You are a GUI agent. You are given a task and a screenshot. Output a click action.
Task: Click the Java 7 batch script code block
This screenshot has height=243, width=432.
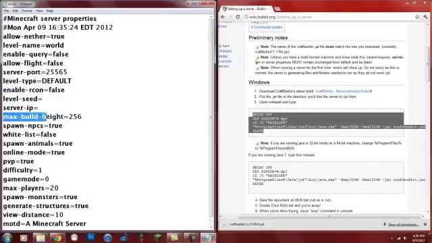point(326,177)
